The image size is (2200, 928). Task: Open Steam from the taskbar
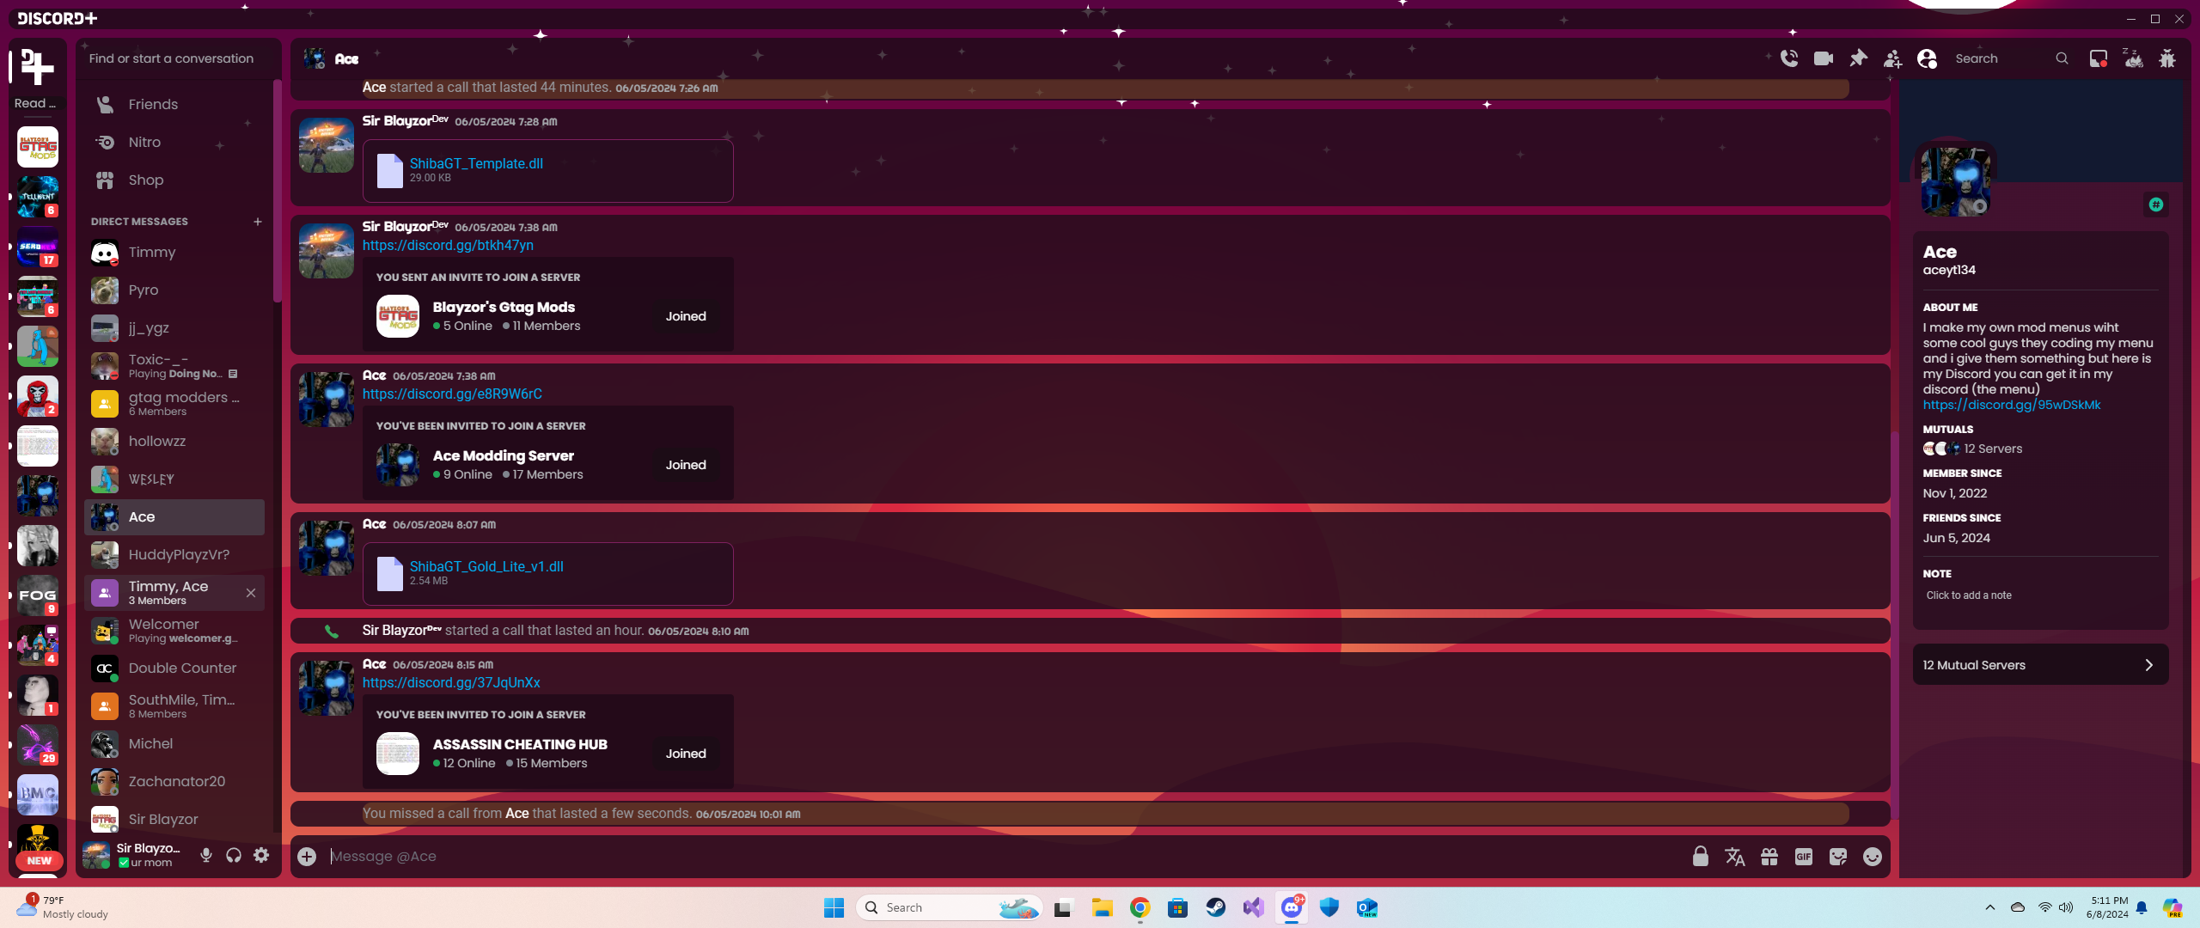click(1215, 907)
